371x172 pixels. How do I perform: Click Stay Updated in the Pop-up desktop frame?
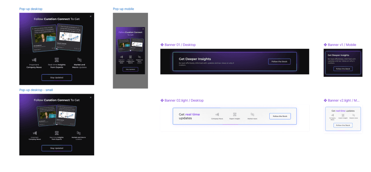point(57,77)
